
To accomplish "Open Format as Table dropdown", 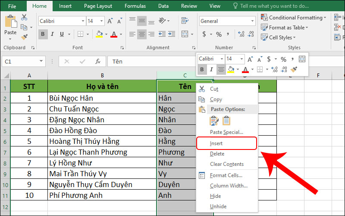I will tap(284, 28).
